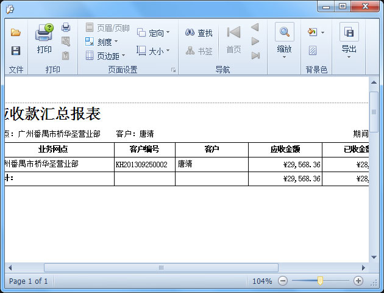384x293 pixels.
Task: Open the 页边距 margins dropdown
Action: (105, 56)
